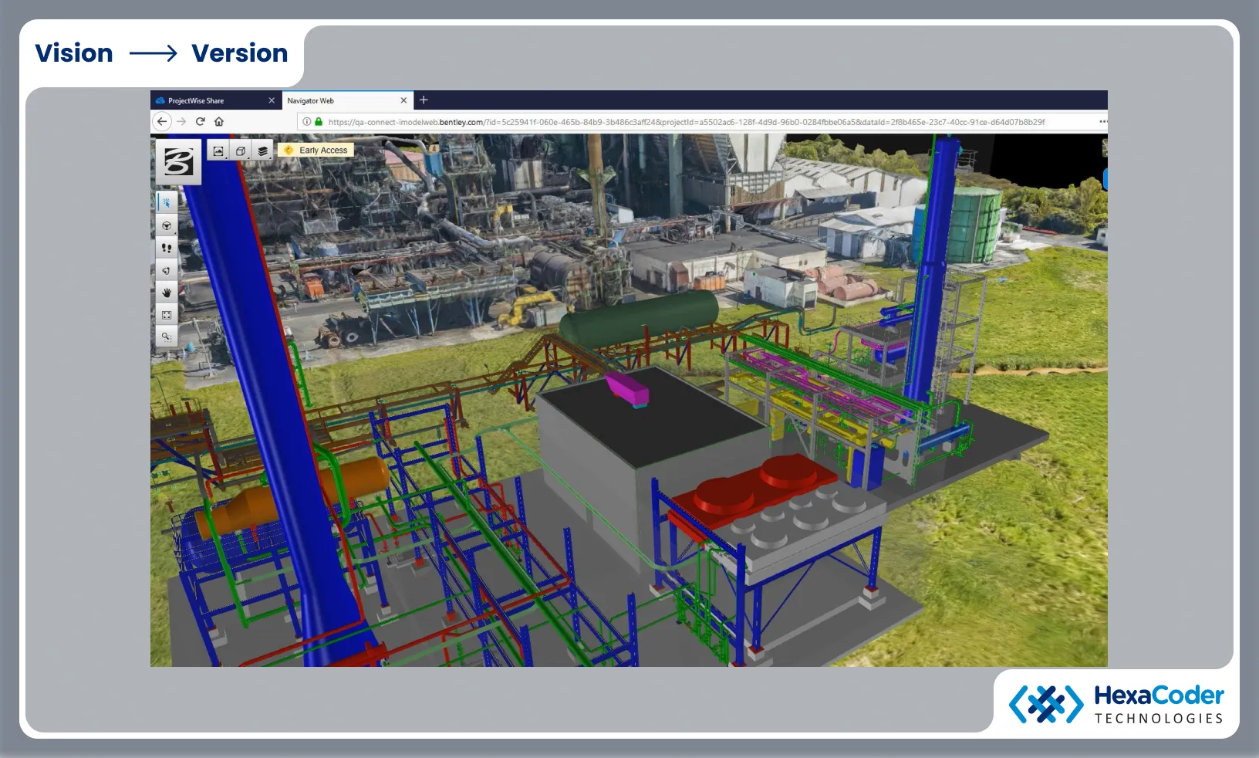This screenshot has height=758, width=1259.
Task: Activate the pan hand tool
Action: pyautogui.click(x=167, y=292)
